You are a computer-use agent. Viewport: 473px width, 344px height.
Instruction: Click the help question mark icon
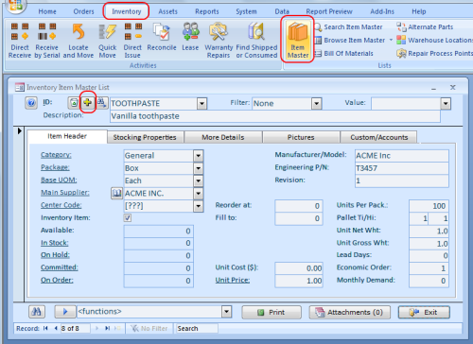point(31,103)
